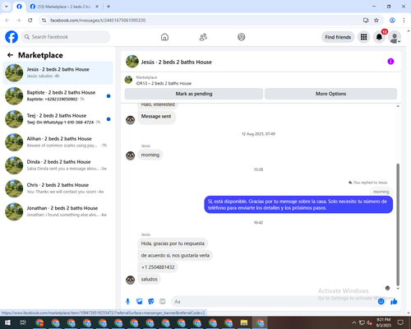Screen dimensions: 411x329
Task: Show hidden system tray icons
Action: pyautogui.click(x=353, y=322)
